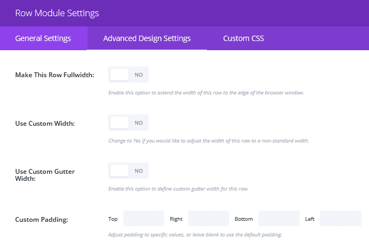The height and width of the screenshot is (244, 369).
Task: Click into the Left padding field
Action: 340,219
